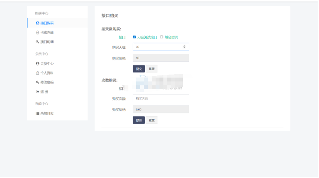The image size is (319, 178).
Task: Click the 购买天数 number field showing 30
Action: pos(161,47)
